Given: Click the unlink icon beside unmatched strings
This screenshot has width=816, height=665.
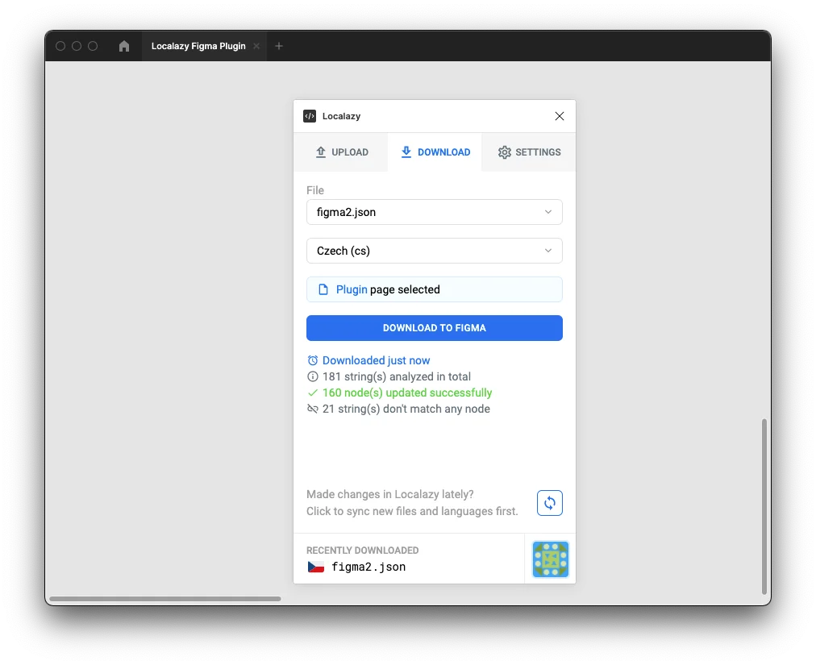Looking at the screenshot, I should [x=312, y=409].
